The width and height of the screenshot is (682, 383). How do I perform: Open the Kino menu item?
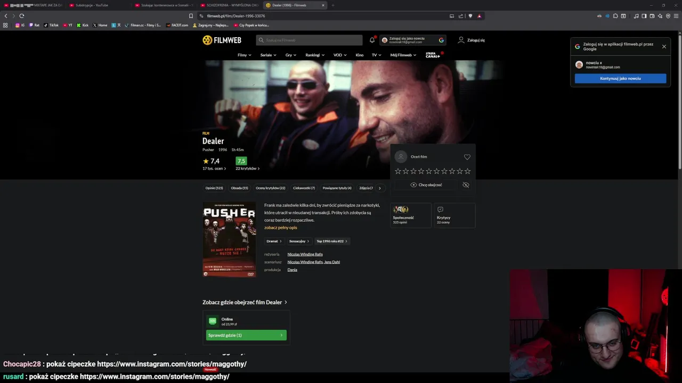pos(360,55)
